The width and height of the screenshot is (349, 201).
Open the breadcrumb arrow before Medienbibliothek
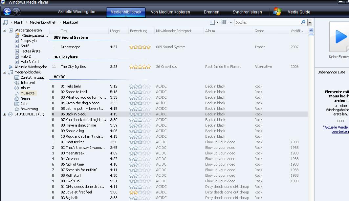pyautogui.click(x=27, y=22)
